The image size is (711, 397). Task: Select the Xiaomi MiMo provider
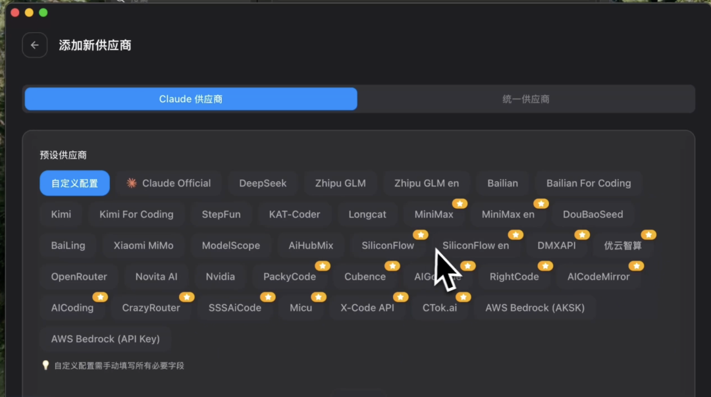[x=144, y=245]
